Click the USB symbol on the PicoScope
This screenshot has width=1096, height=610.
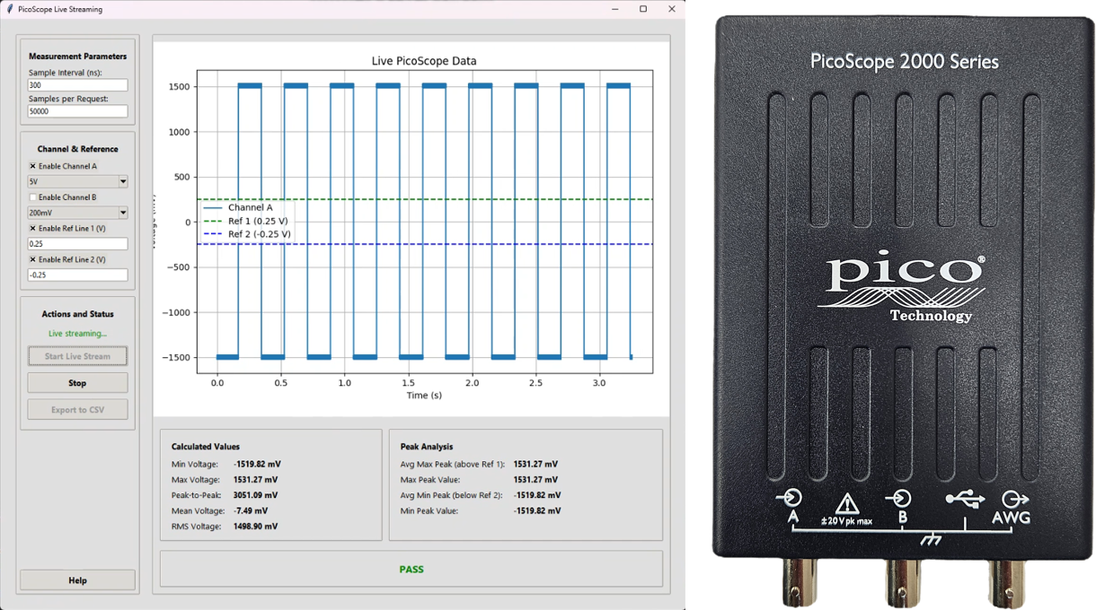point(965,500)
